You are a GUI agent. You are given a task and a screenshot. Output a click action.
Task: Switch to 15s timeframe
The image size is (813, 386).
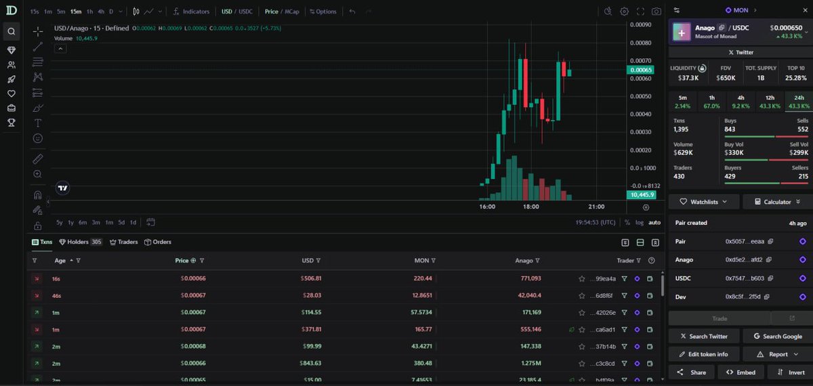(x=35, y=12)
